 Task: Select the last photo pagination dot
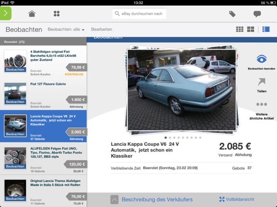coord(200,138)
